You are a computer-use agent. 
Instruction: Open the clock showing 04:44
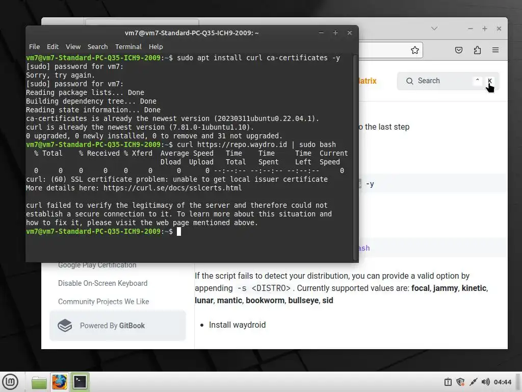(x=502, y=382)
